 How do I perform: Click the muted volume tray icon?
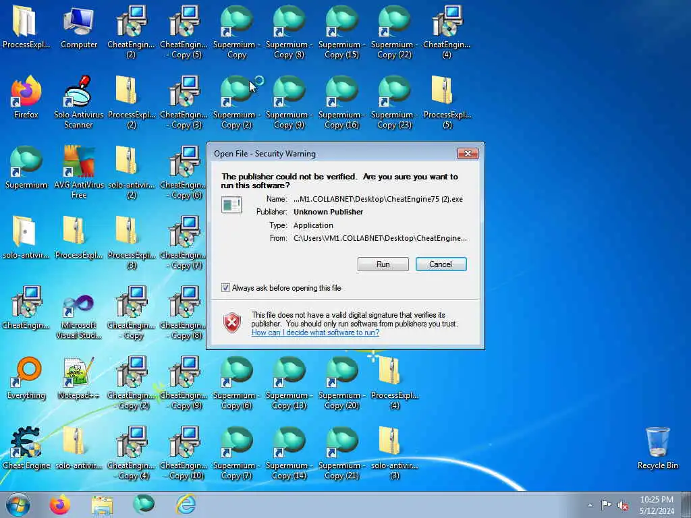click(x=623, y=505)
